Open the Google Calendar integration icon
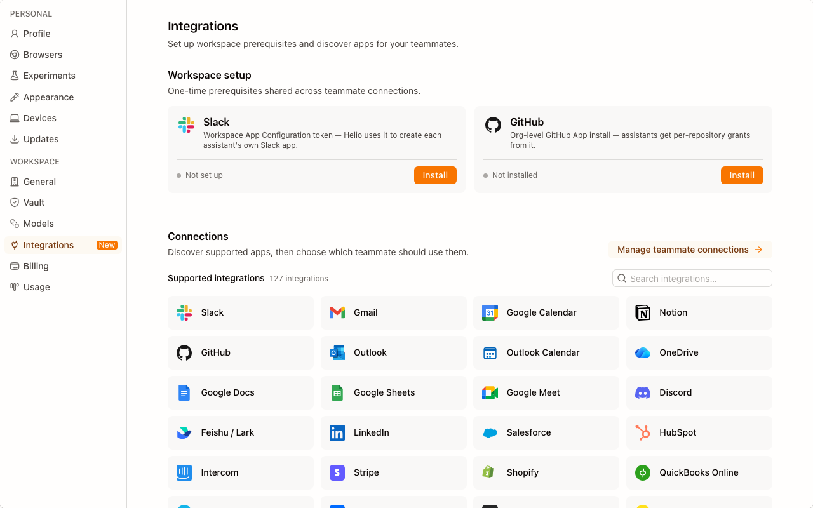 (x=490, y=312)
